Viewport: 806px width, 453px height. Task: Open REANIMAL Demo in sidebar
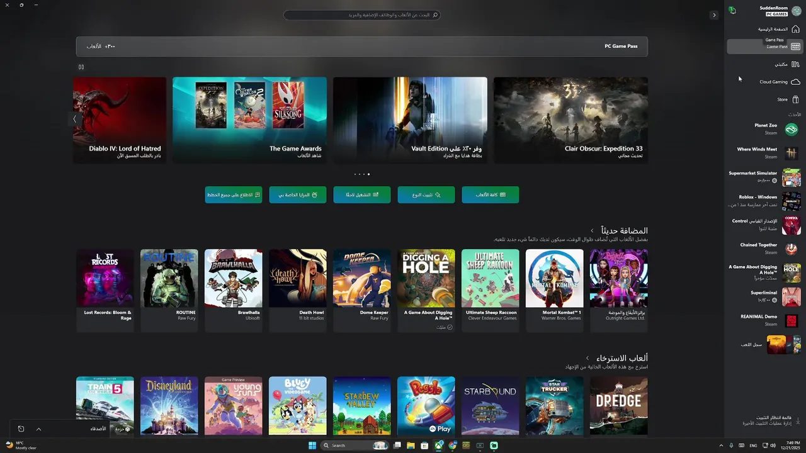[765, 320]
